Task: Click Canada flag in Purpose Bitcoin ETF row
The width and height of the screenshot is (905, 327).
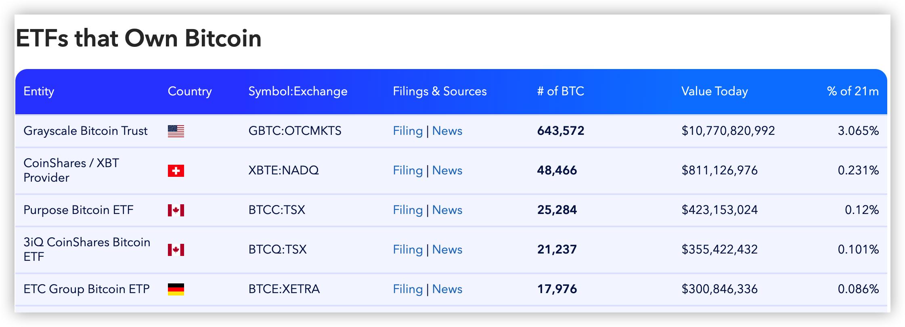Action: pyautogui.click(x=176, y=210)
